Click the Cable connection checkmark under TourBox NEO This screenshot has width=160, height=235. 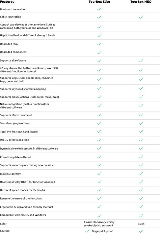141,17
